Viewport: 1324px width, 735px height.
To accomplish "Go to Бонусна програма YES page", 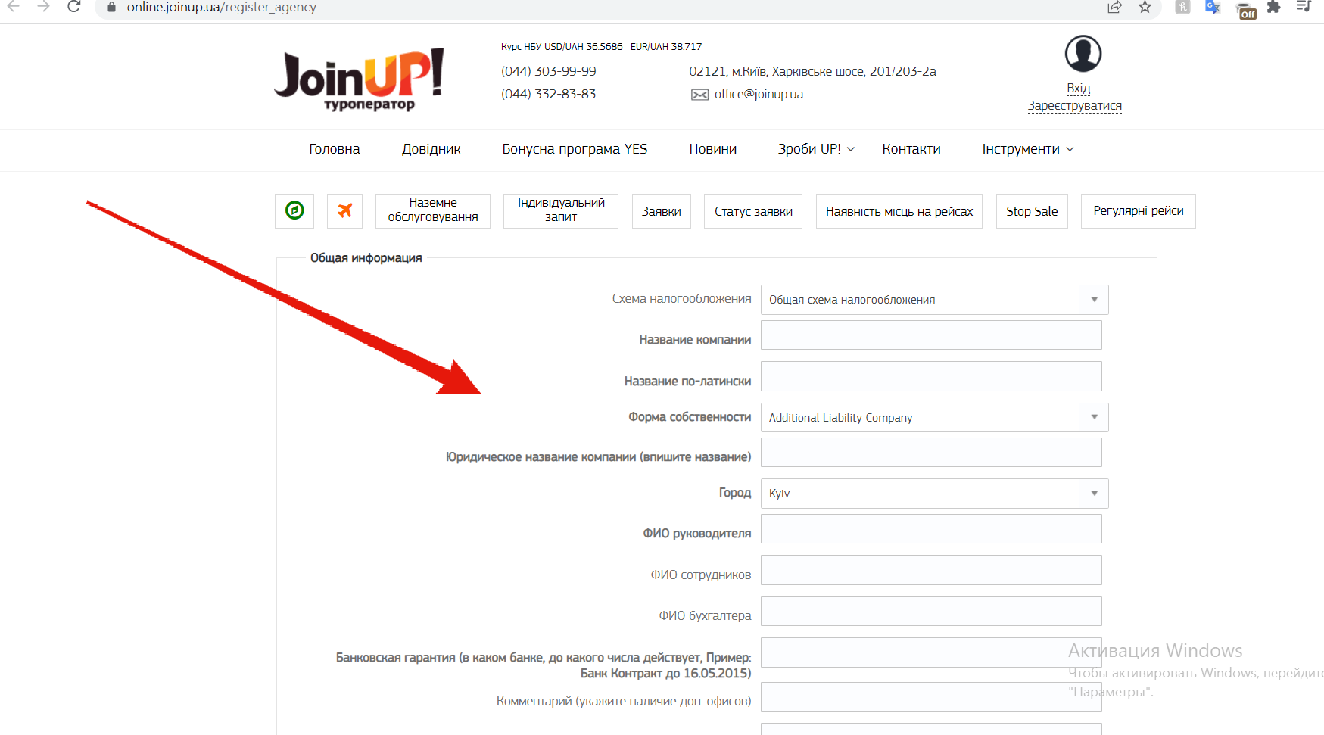I will coord(575,149).
